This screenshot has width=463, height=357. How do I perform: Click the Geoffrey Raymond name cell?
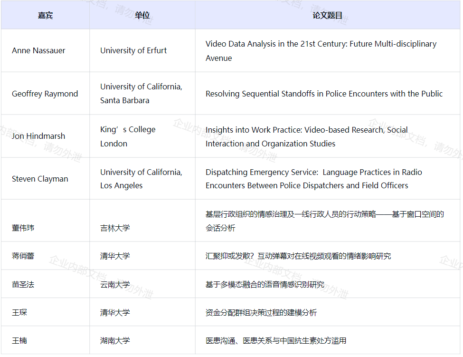coord(45,94)
